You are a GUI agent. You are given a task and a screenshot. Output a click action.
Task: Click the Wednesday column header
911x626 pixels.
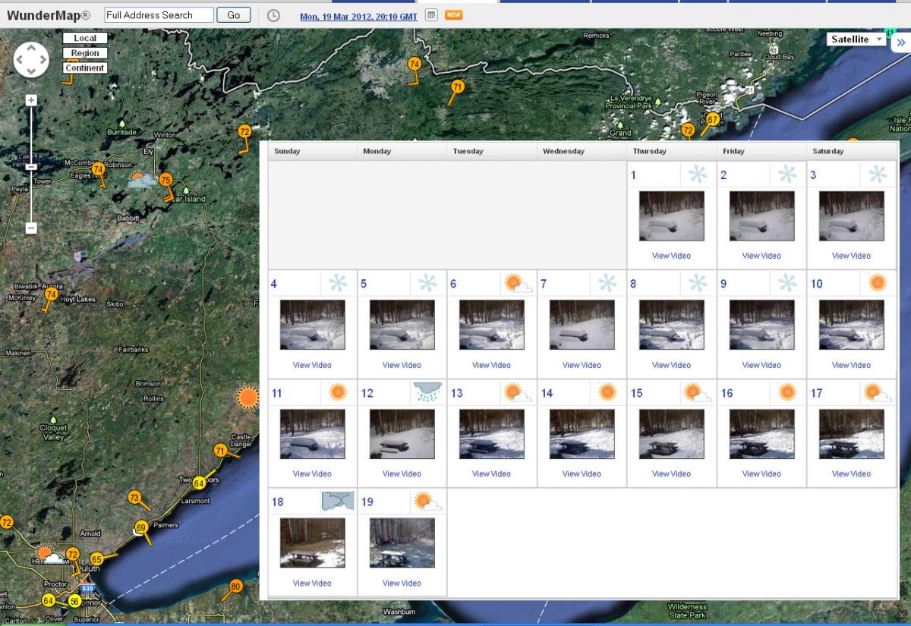point(563,151)
